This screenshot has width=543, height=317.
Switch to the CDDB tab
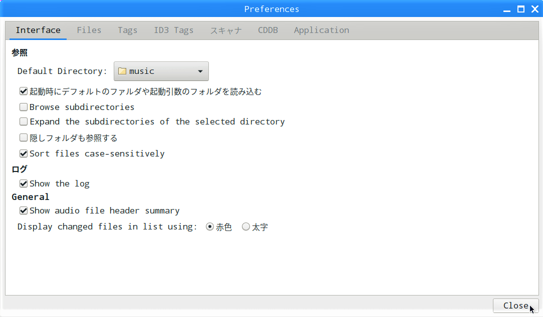(267, 30)
